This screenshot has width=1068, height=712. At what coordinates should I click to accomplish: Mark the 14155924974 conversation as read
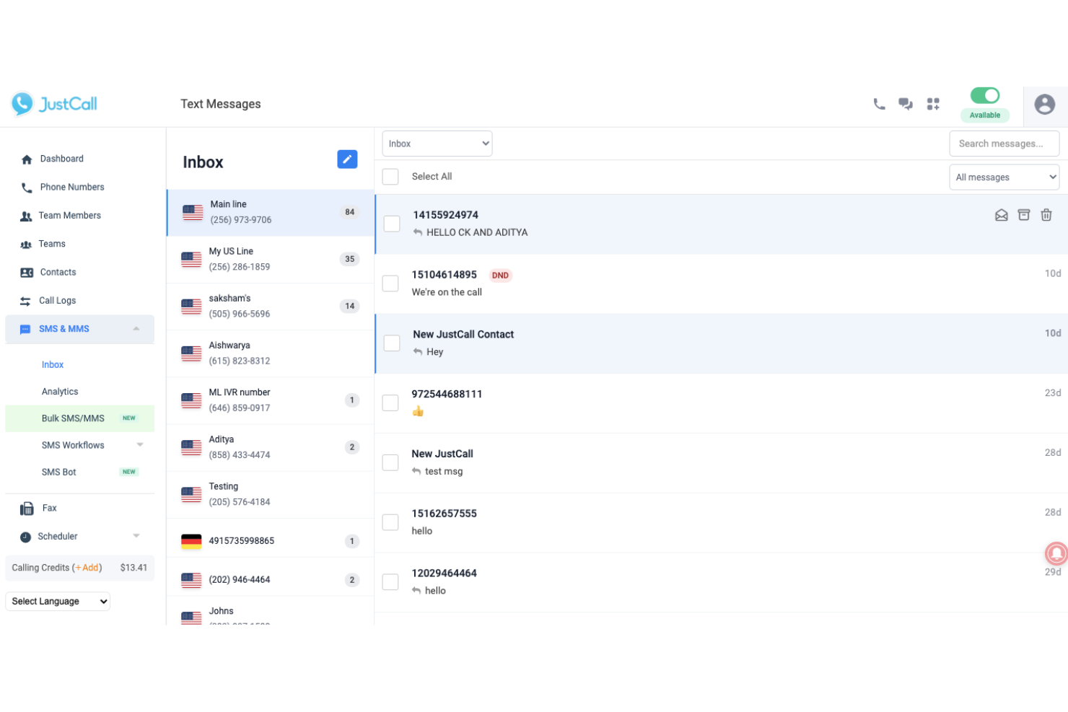tap(1001, 214)
